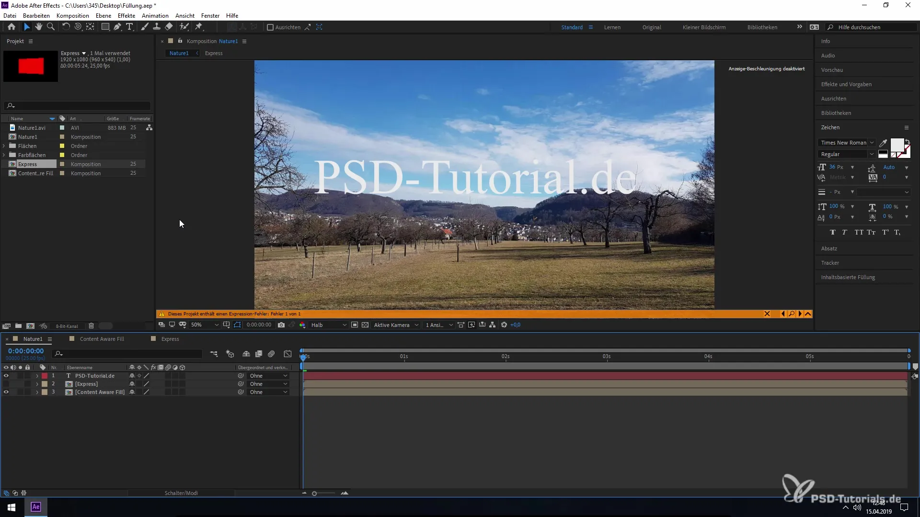Open the Animation menu
The image size is (920, 517).
(x=155, y=15)
